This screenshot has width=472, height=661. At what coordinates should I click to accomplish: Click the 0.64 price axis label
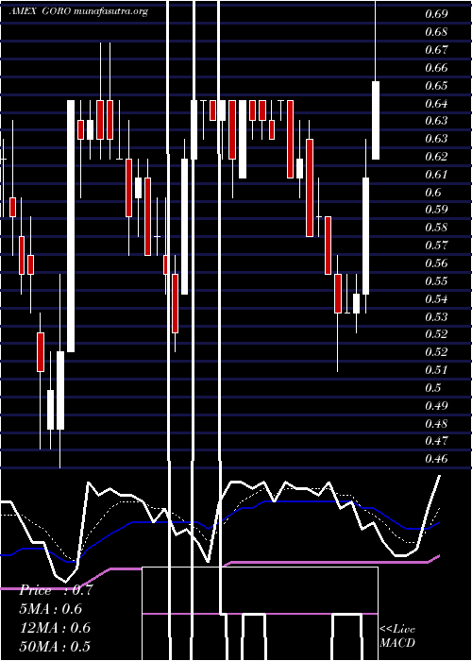pos(436,103)
